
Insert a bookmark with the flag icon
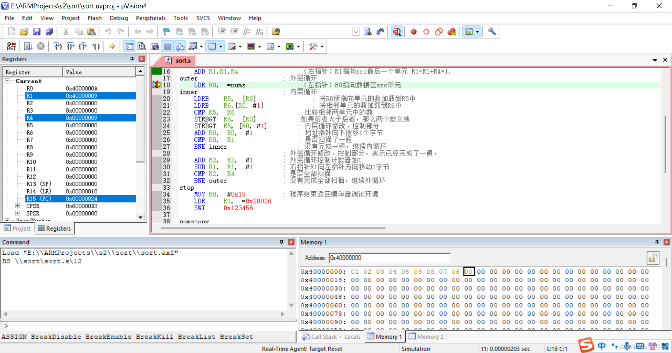pos(167,32)
